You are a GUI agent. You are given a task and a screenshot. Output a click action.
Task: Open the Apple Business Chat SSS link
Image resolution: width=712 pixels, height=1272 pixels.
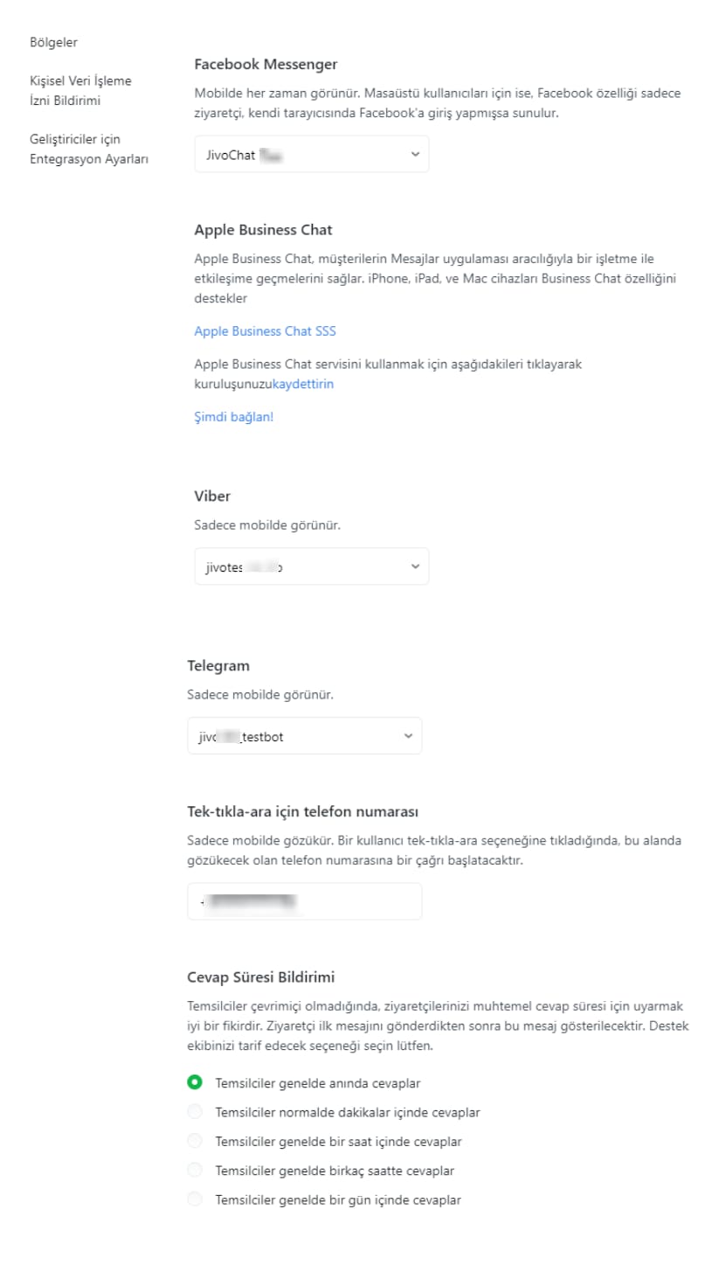[265, 331]
